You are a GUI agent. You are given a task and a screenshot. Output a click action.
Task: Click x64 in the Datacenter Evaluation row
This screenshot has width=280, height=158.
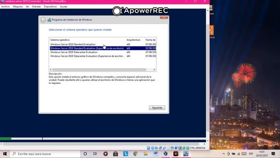coord(128,52)
